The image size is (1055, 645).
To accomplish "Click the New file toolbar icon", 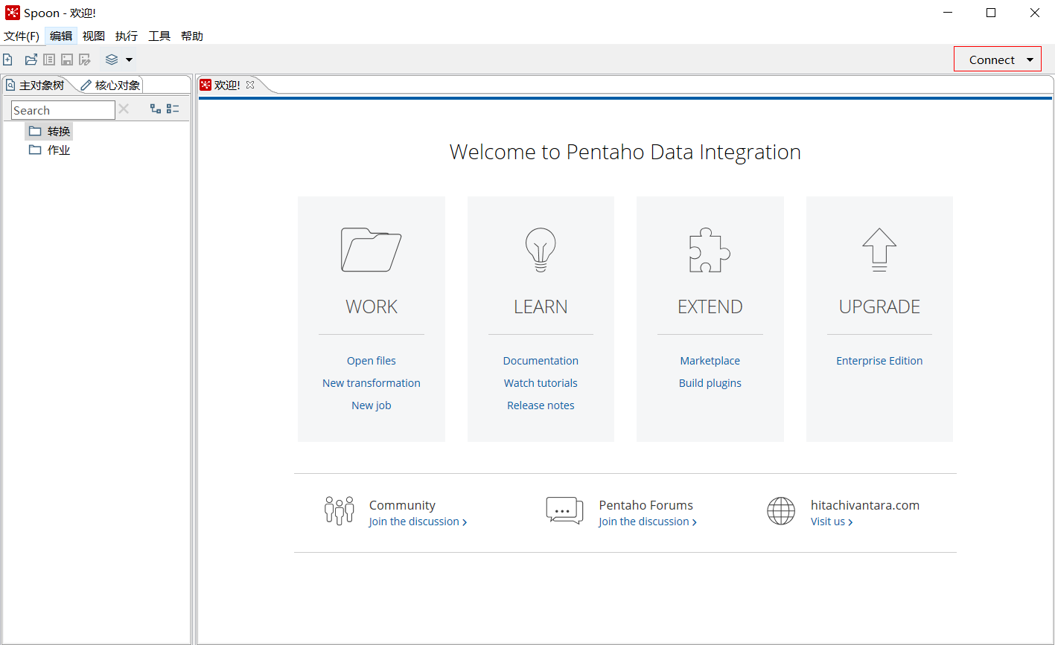I will click(x=7, y=60).
